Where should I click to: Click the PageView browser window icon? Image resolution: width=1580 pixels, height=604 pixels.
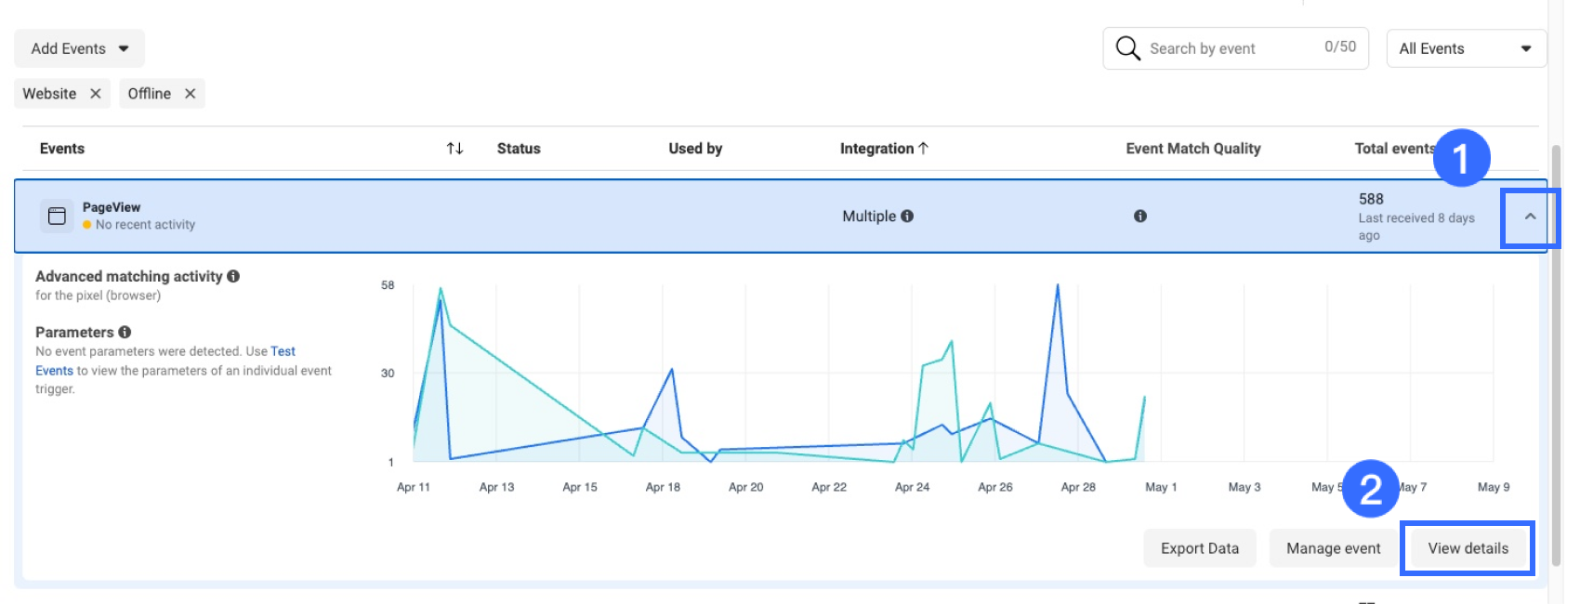pyautogui.click(x=57, y=216)
